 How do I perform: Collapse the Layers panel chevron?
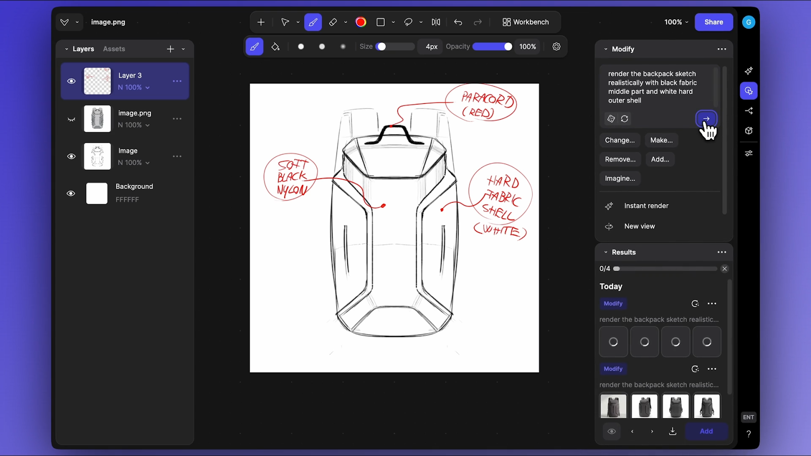tap(66, 49)
